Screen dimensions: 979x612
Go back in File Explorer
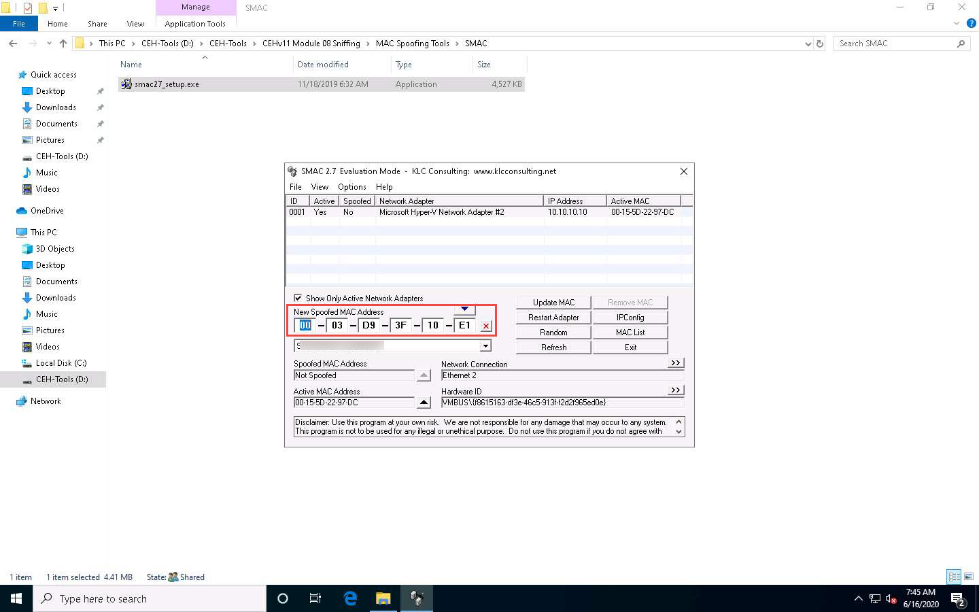tap(13, 44)
